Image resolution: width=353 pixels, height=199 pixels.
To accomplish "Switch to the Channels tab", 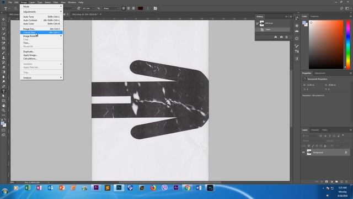I will 315,130.
